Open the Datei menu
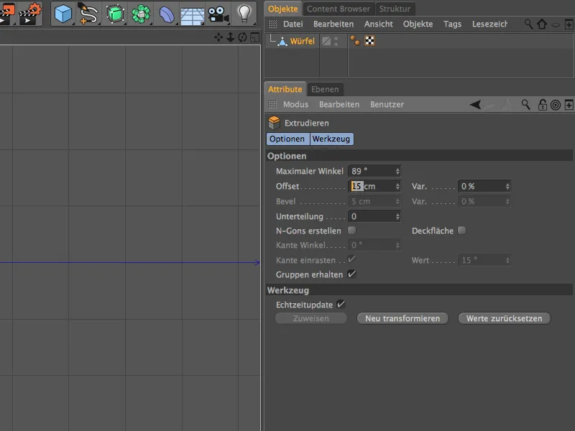This screenshot has height=431, width=575. pyautogui.click(x=293, y=24)
